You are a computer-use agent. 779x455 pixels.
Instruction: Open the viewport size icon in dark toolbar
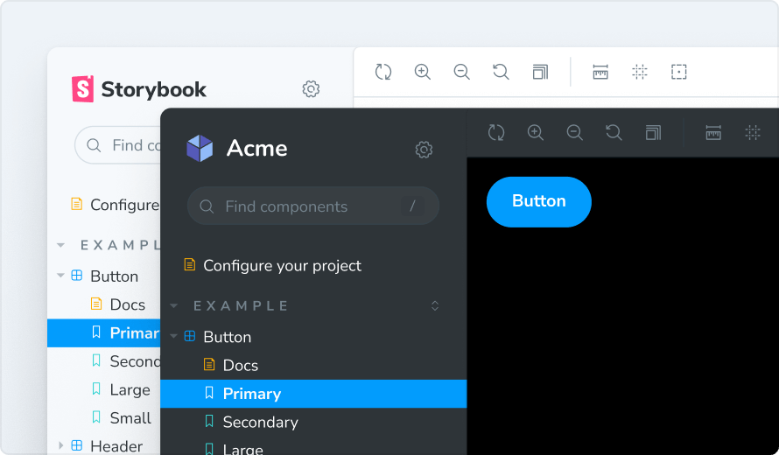pos(653,132)
